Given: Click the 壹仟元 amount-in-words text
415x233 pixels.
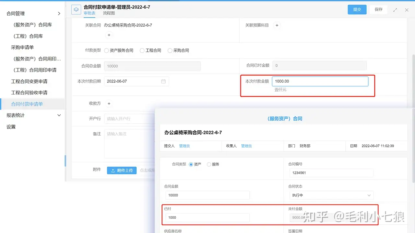Looking at the screenshot, I should coord(280,90).
